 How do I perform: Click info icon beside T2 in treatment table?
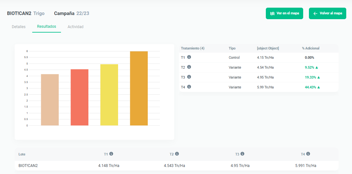189,67
